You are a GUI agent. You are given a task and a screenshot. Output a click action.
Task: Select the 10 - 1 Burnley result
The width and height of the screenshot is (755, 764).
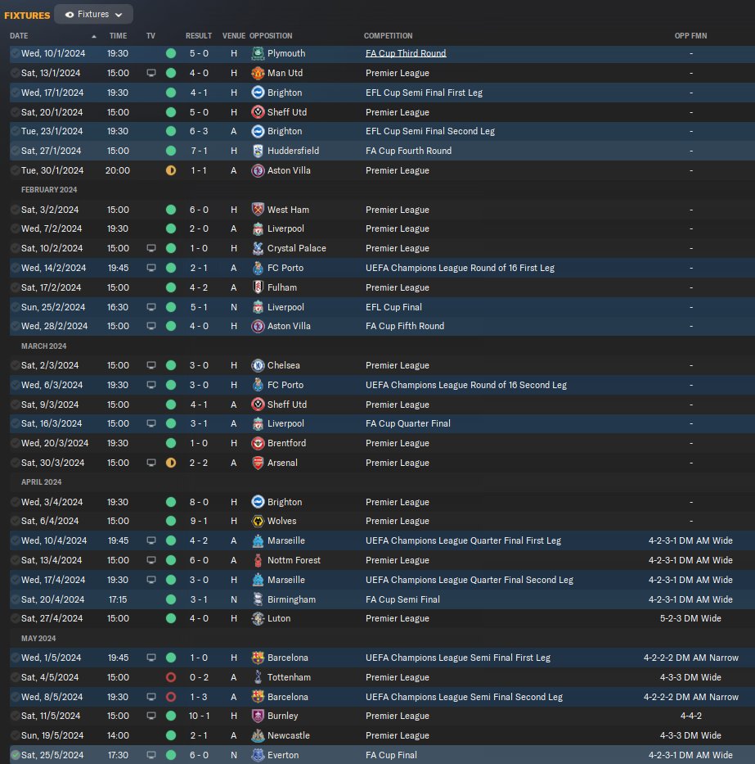(x=199, y=716)
